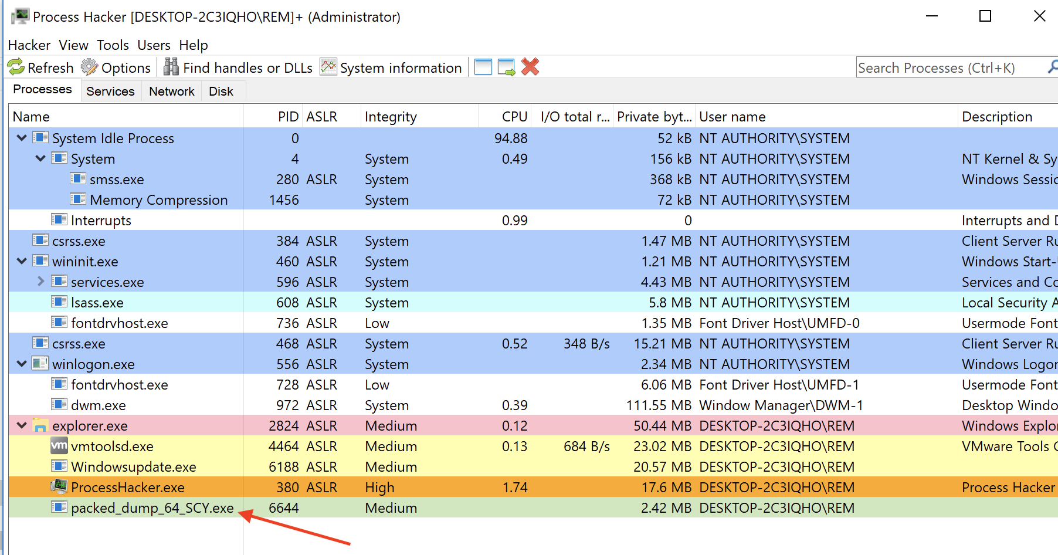Screen dimensions: 1058x555
Task: Click the Process Hacker title bar icon
Action: [21, 16]
